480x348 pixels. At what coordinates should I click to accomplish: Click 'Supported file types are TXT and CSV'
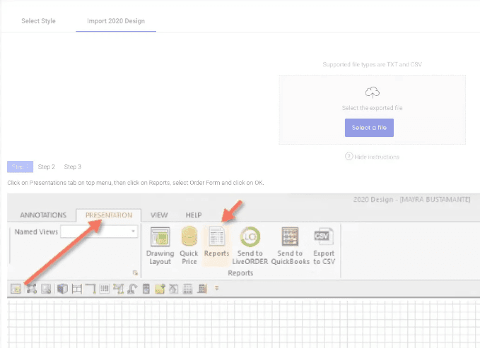point(373,64)
